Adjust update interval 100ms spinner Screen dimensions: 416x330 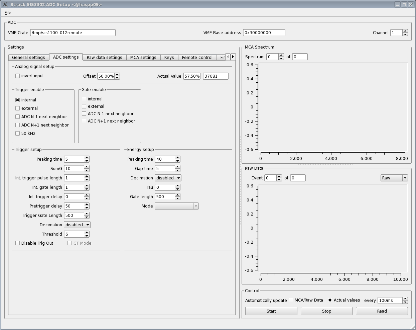405,301
